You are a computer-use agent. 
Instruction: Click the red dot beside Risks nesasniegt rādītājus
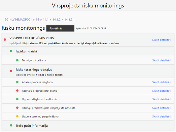click(x=11, y=71)
